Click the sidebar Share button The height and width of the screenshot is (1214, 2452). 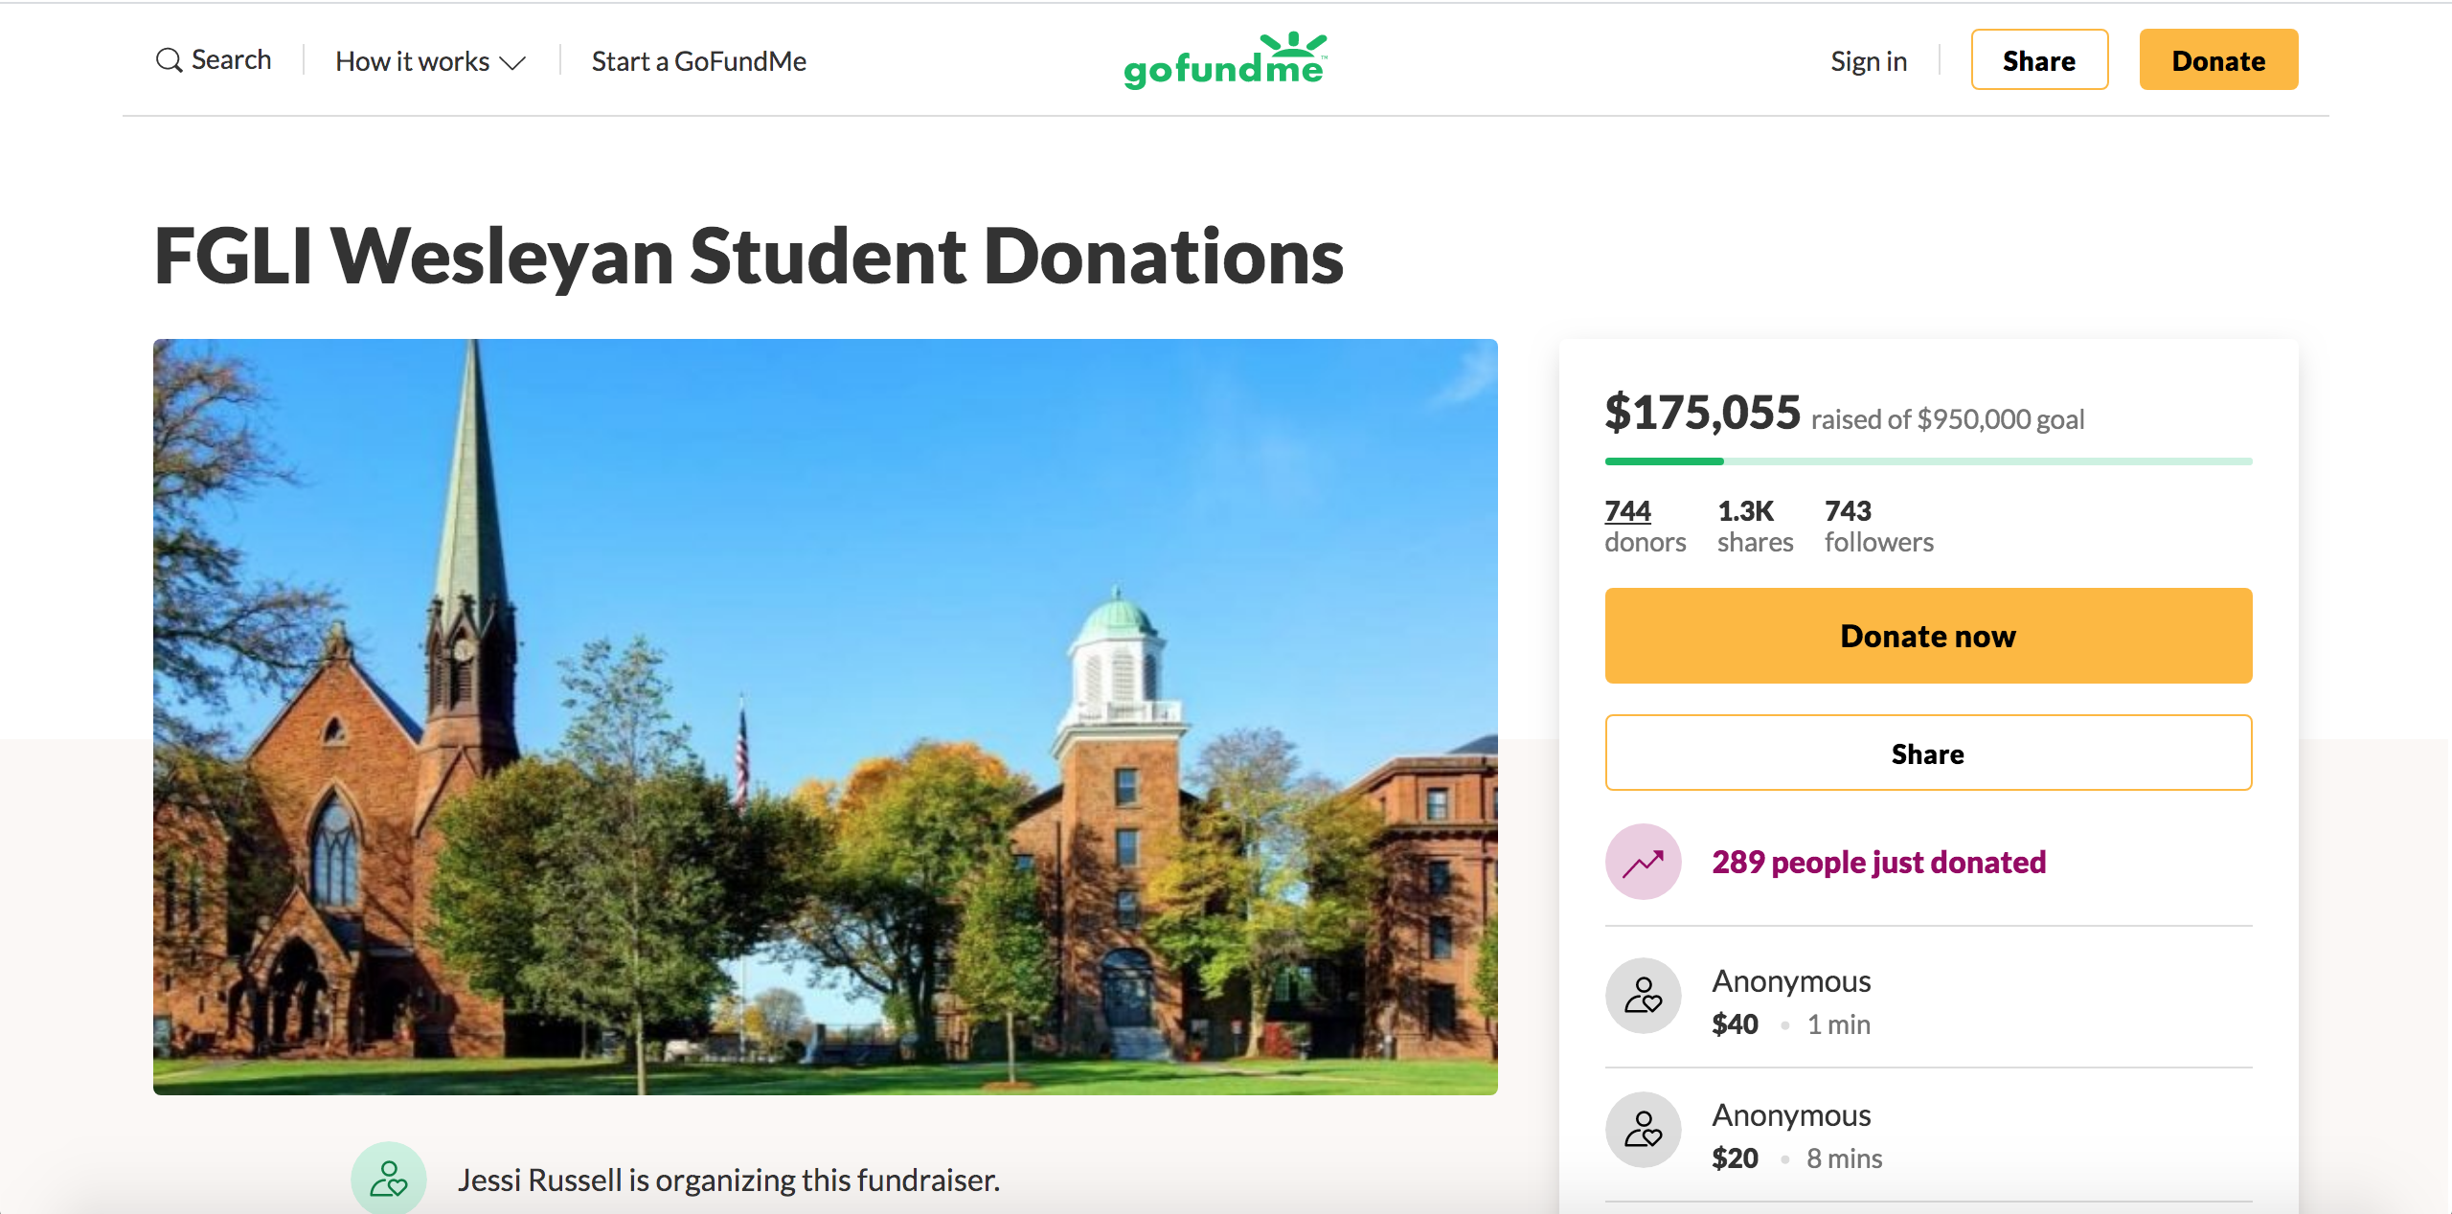click(1928, 753)
